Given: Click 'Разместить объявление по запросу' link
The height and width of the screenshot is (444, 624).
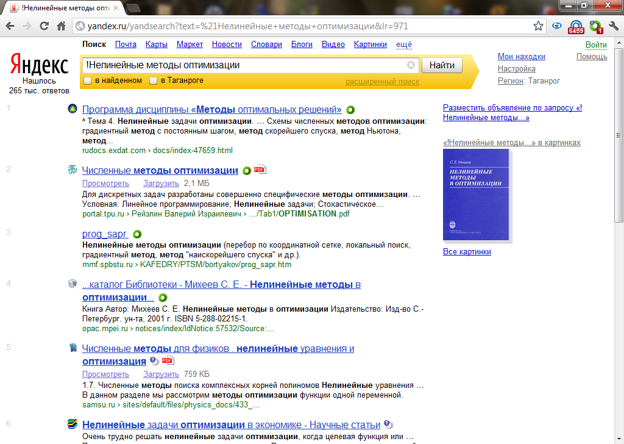Looking at the screenshot, I should [x=512, y=112].
